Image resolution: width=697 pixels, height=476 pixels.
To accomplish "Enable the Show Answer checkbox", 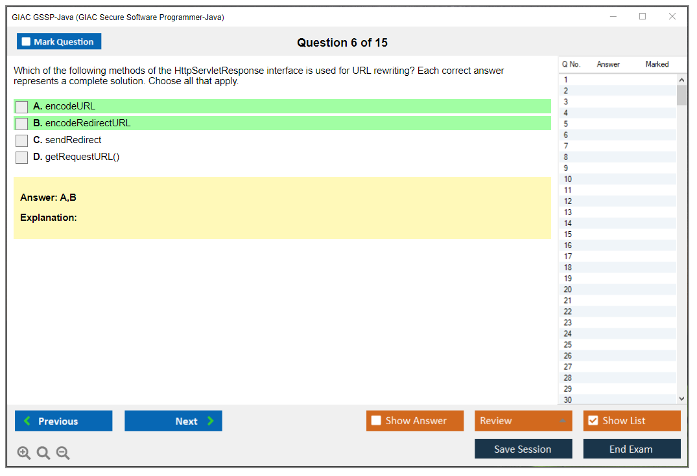I will pyautogui.click(x=376, y=421).
